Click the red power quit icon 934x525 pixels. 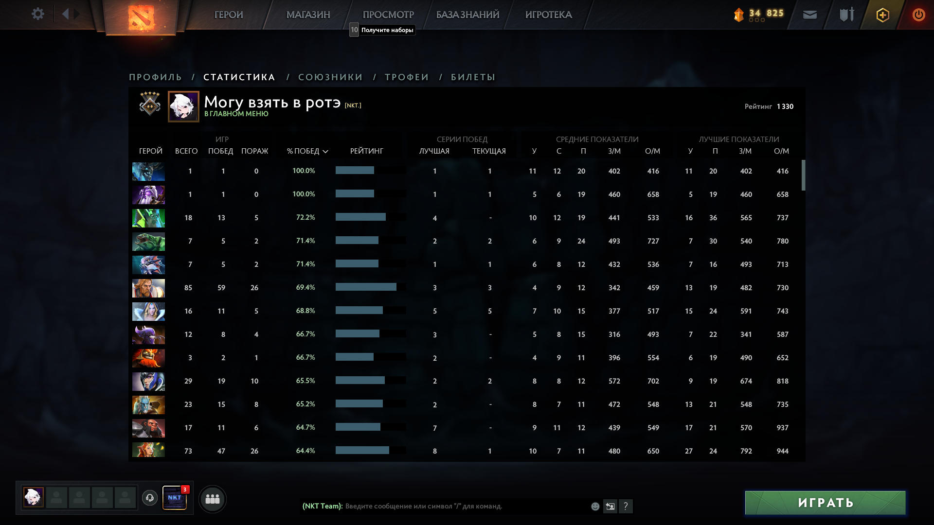click(918, 15)
